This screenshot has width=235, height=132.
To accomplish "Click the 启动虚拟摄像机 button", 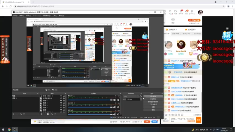I will click(x=153, y=102).
